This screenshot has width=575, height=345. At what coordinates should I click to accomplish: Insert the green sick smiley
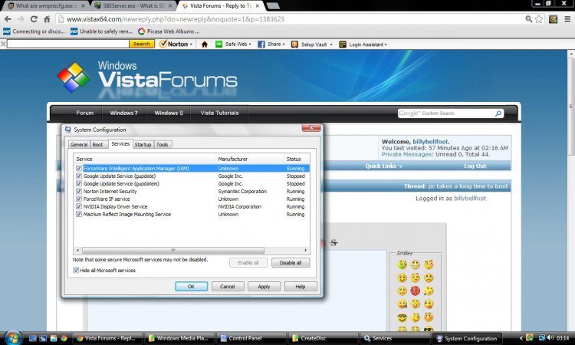[x=402, y=264]
